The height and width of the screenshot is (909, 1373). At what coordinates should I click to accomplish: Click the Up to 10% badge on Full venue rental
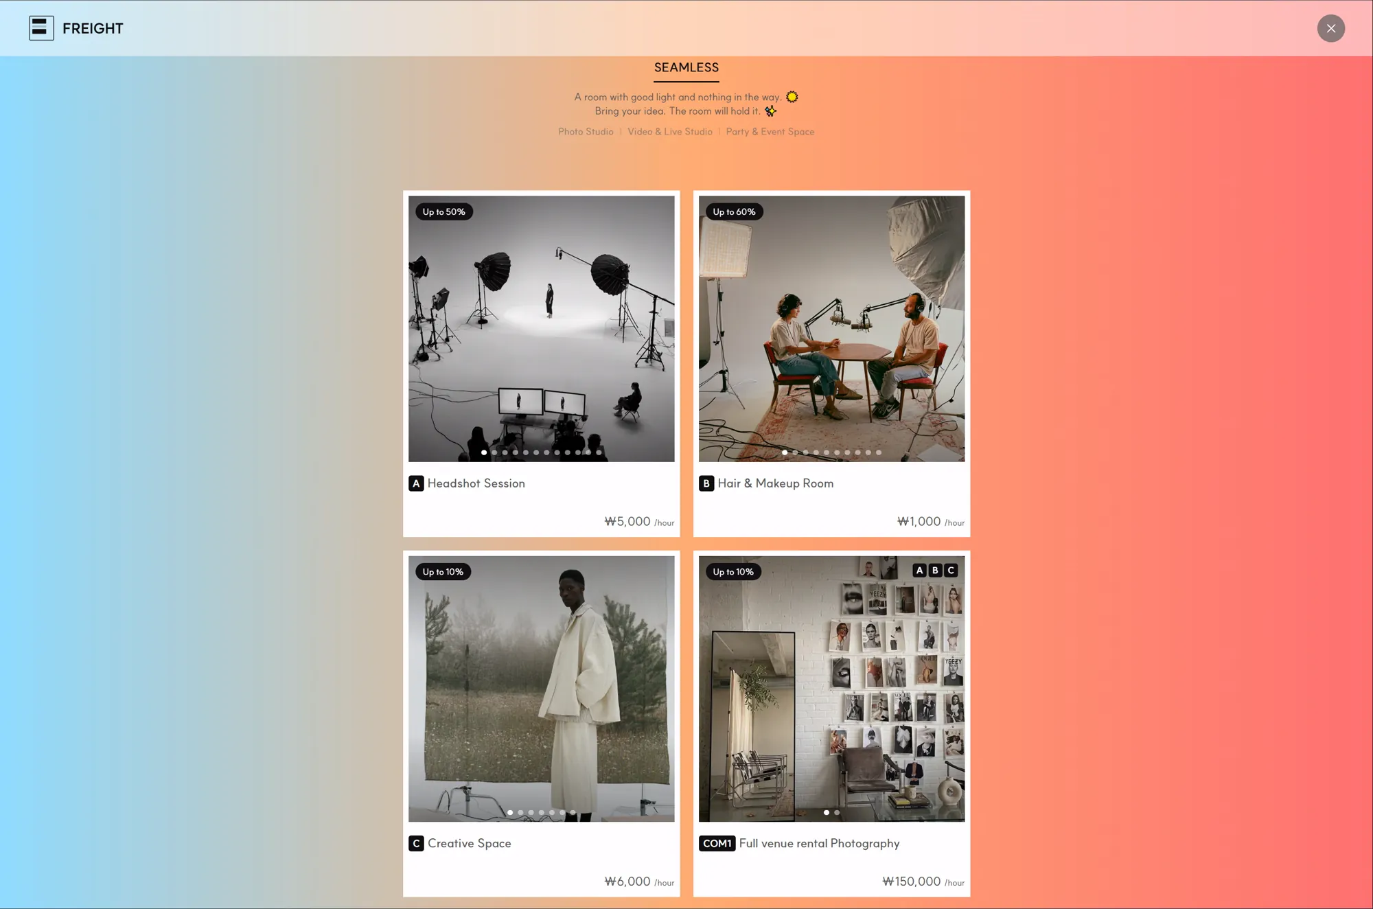[x=733, y=571]
